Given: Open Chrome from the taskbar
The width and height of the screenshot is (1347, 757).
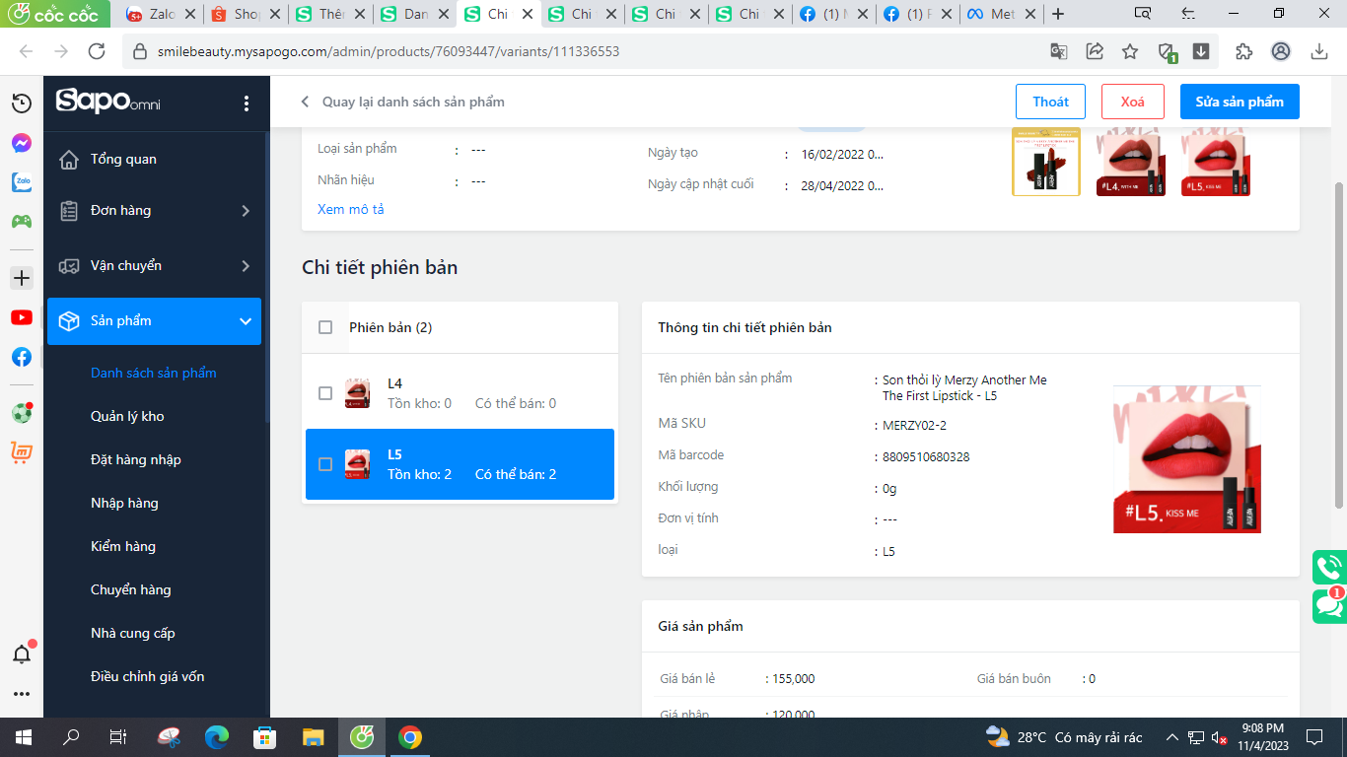Looking at the screenshot, I should pos(410,737).
